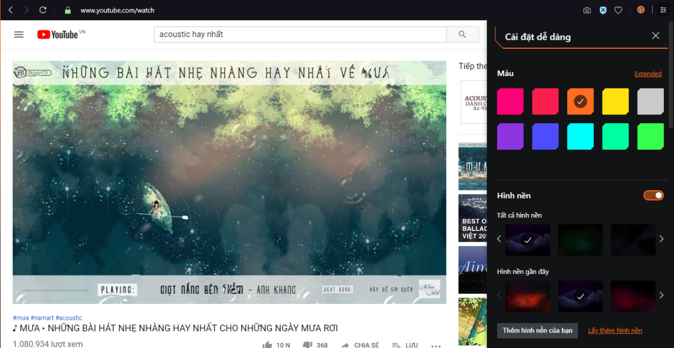Viewport: 674px width, 348px height.
Task: Select the dark red recent wallpaper
Action: coord(633,296)
